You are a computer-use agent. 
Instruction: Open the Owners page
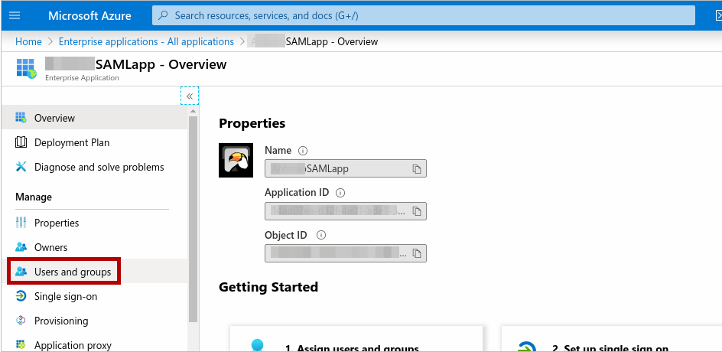[50, 247]
